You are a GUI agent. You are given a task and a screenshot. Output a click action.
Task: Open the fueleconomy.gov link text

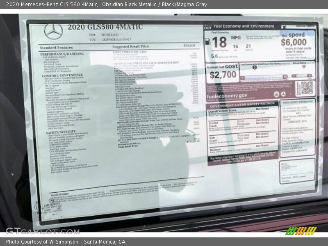pos(227,96)
